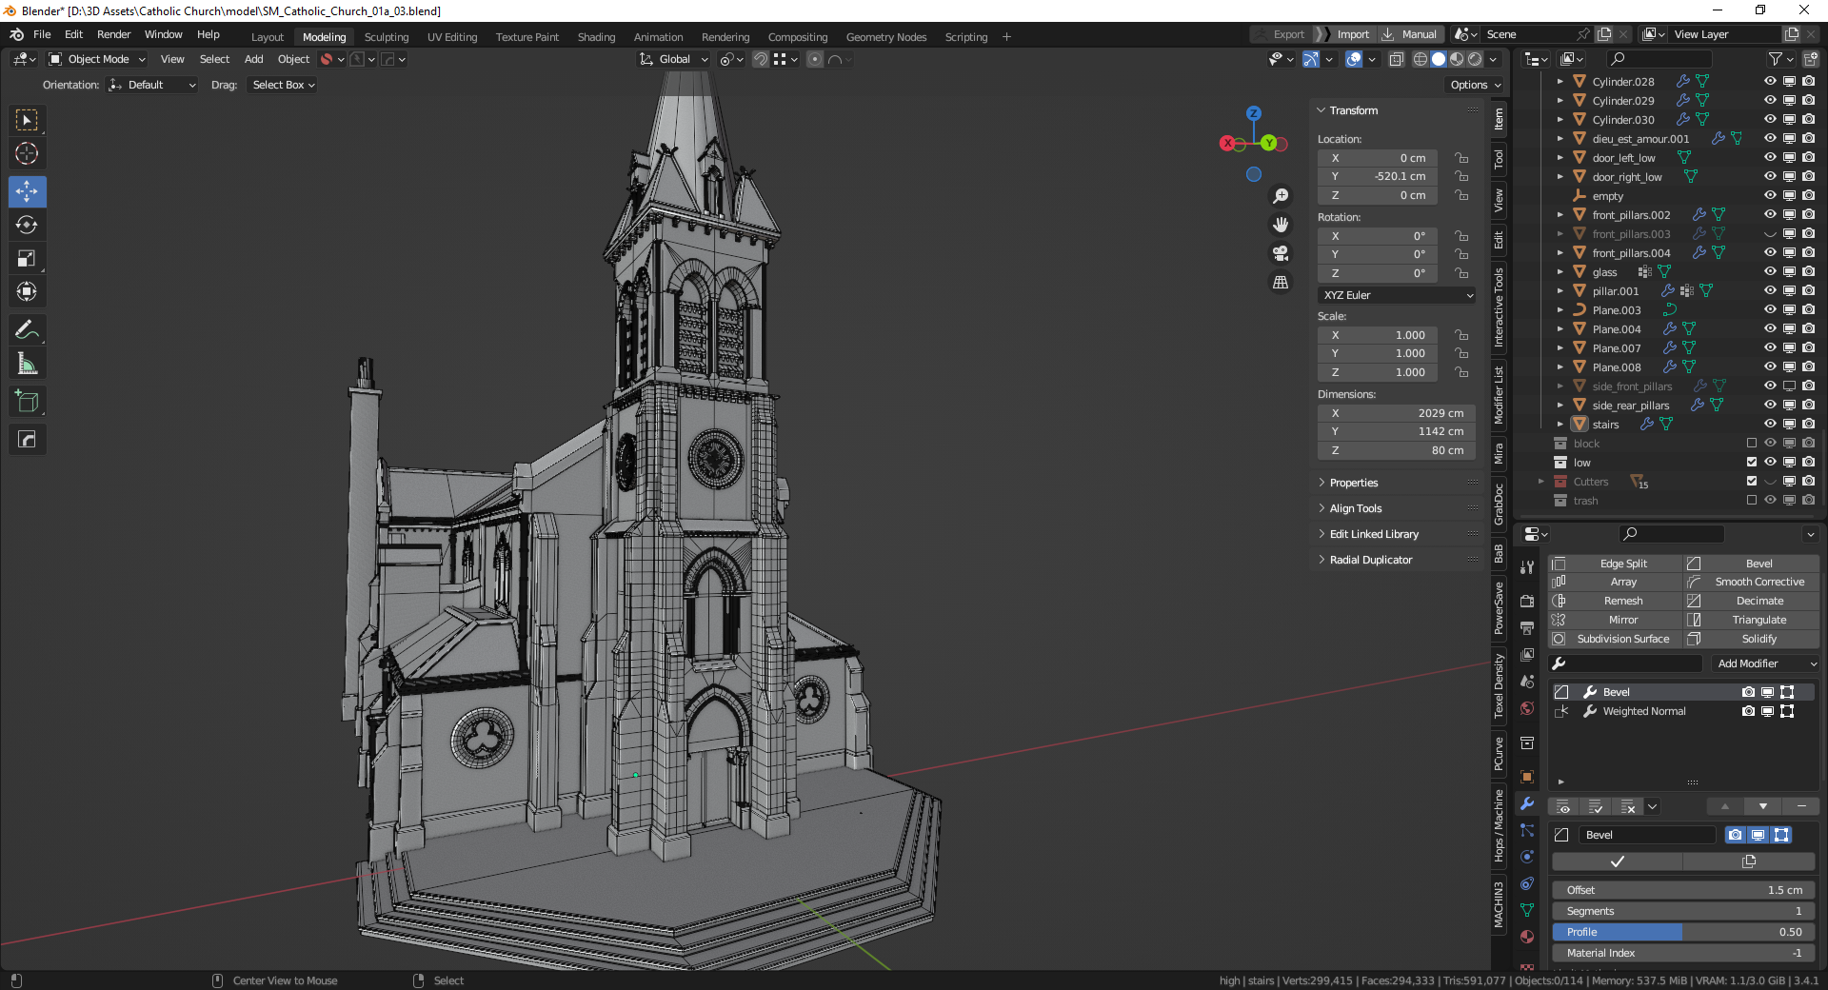This screenshot has height=990, width=1828.
Task: Click the viewport zoom magnifier icon
Action: click(1281, 196)
